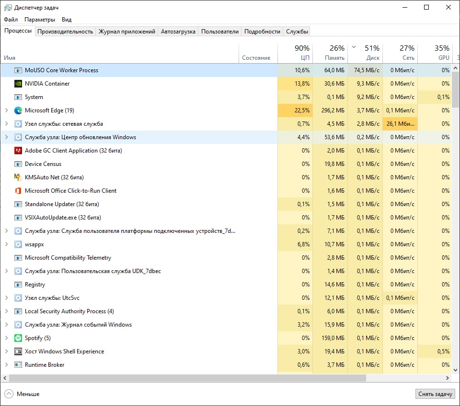Screen dimensions: 460x406
Task: Expand the Spotify (5) group
Action: pyautogui.click(x=6, y=338)
